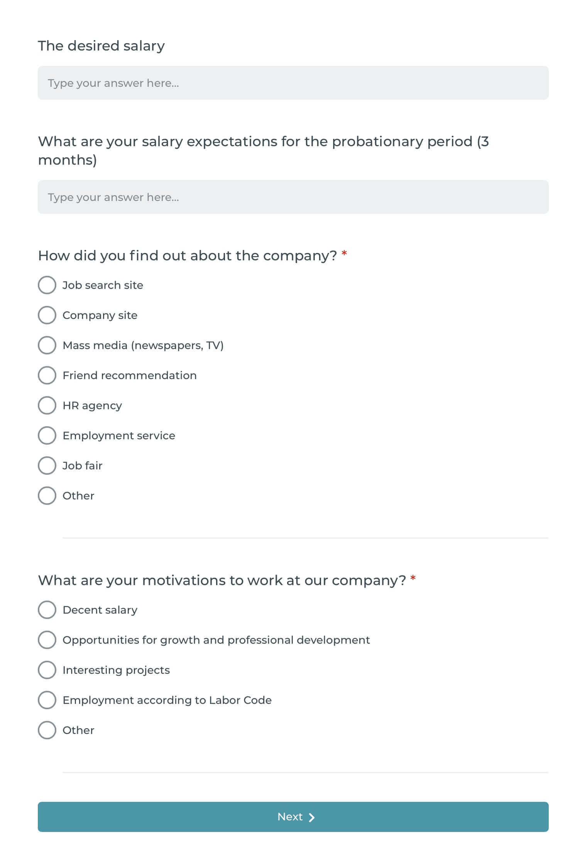585x857 pixels.
Task: Choose Mass media (newspapers, TV) option
Action: (47, 345)
